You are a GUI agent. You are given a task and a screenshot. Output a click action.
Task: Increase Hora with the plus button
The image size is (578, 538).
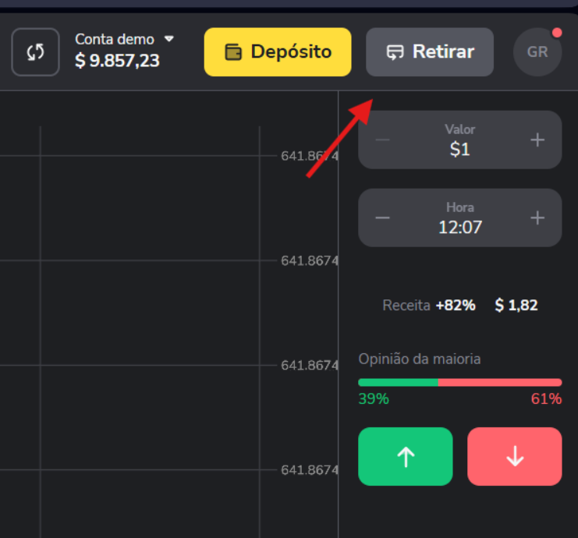coord(537,218)
